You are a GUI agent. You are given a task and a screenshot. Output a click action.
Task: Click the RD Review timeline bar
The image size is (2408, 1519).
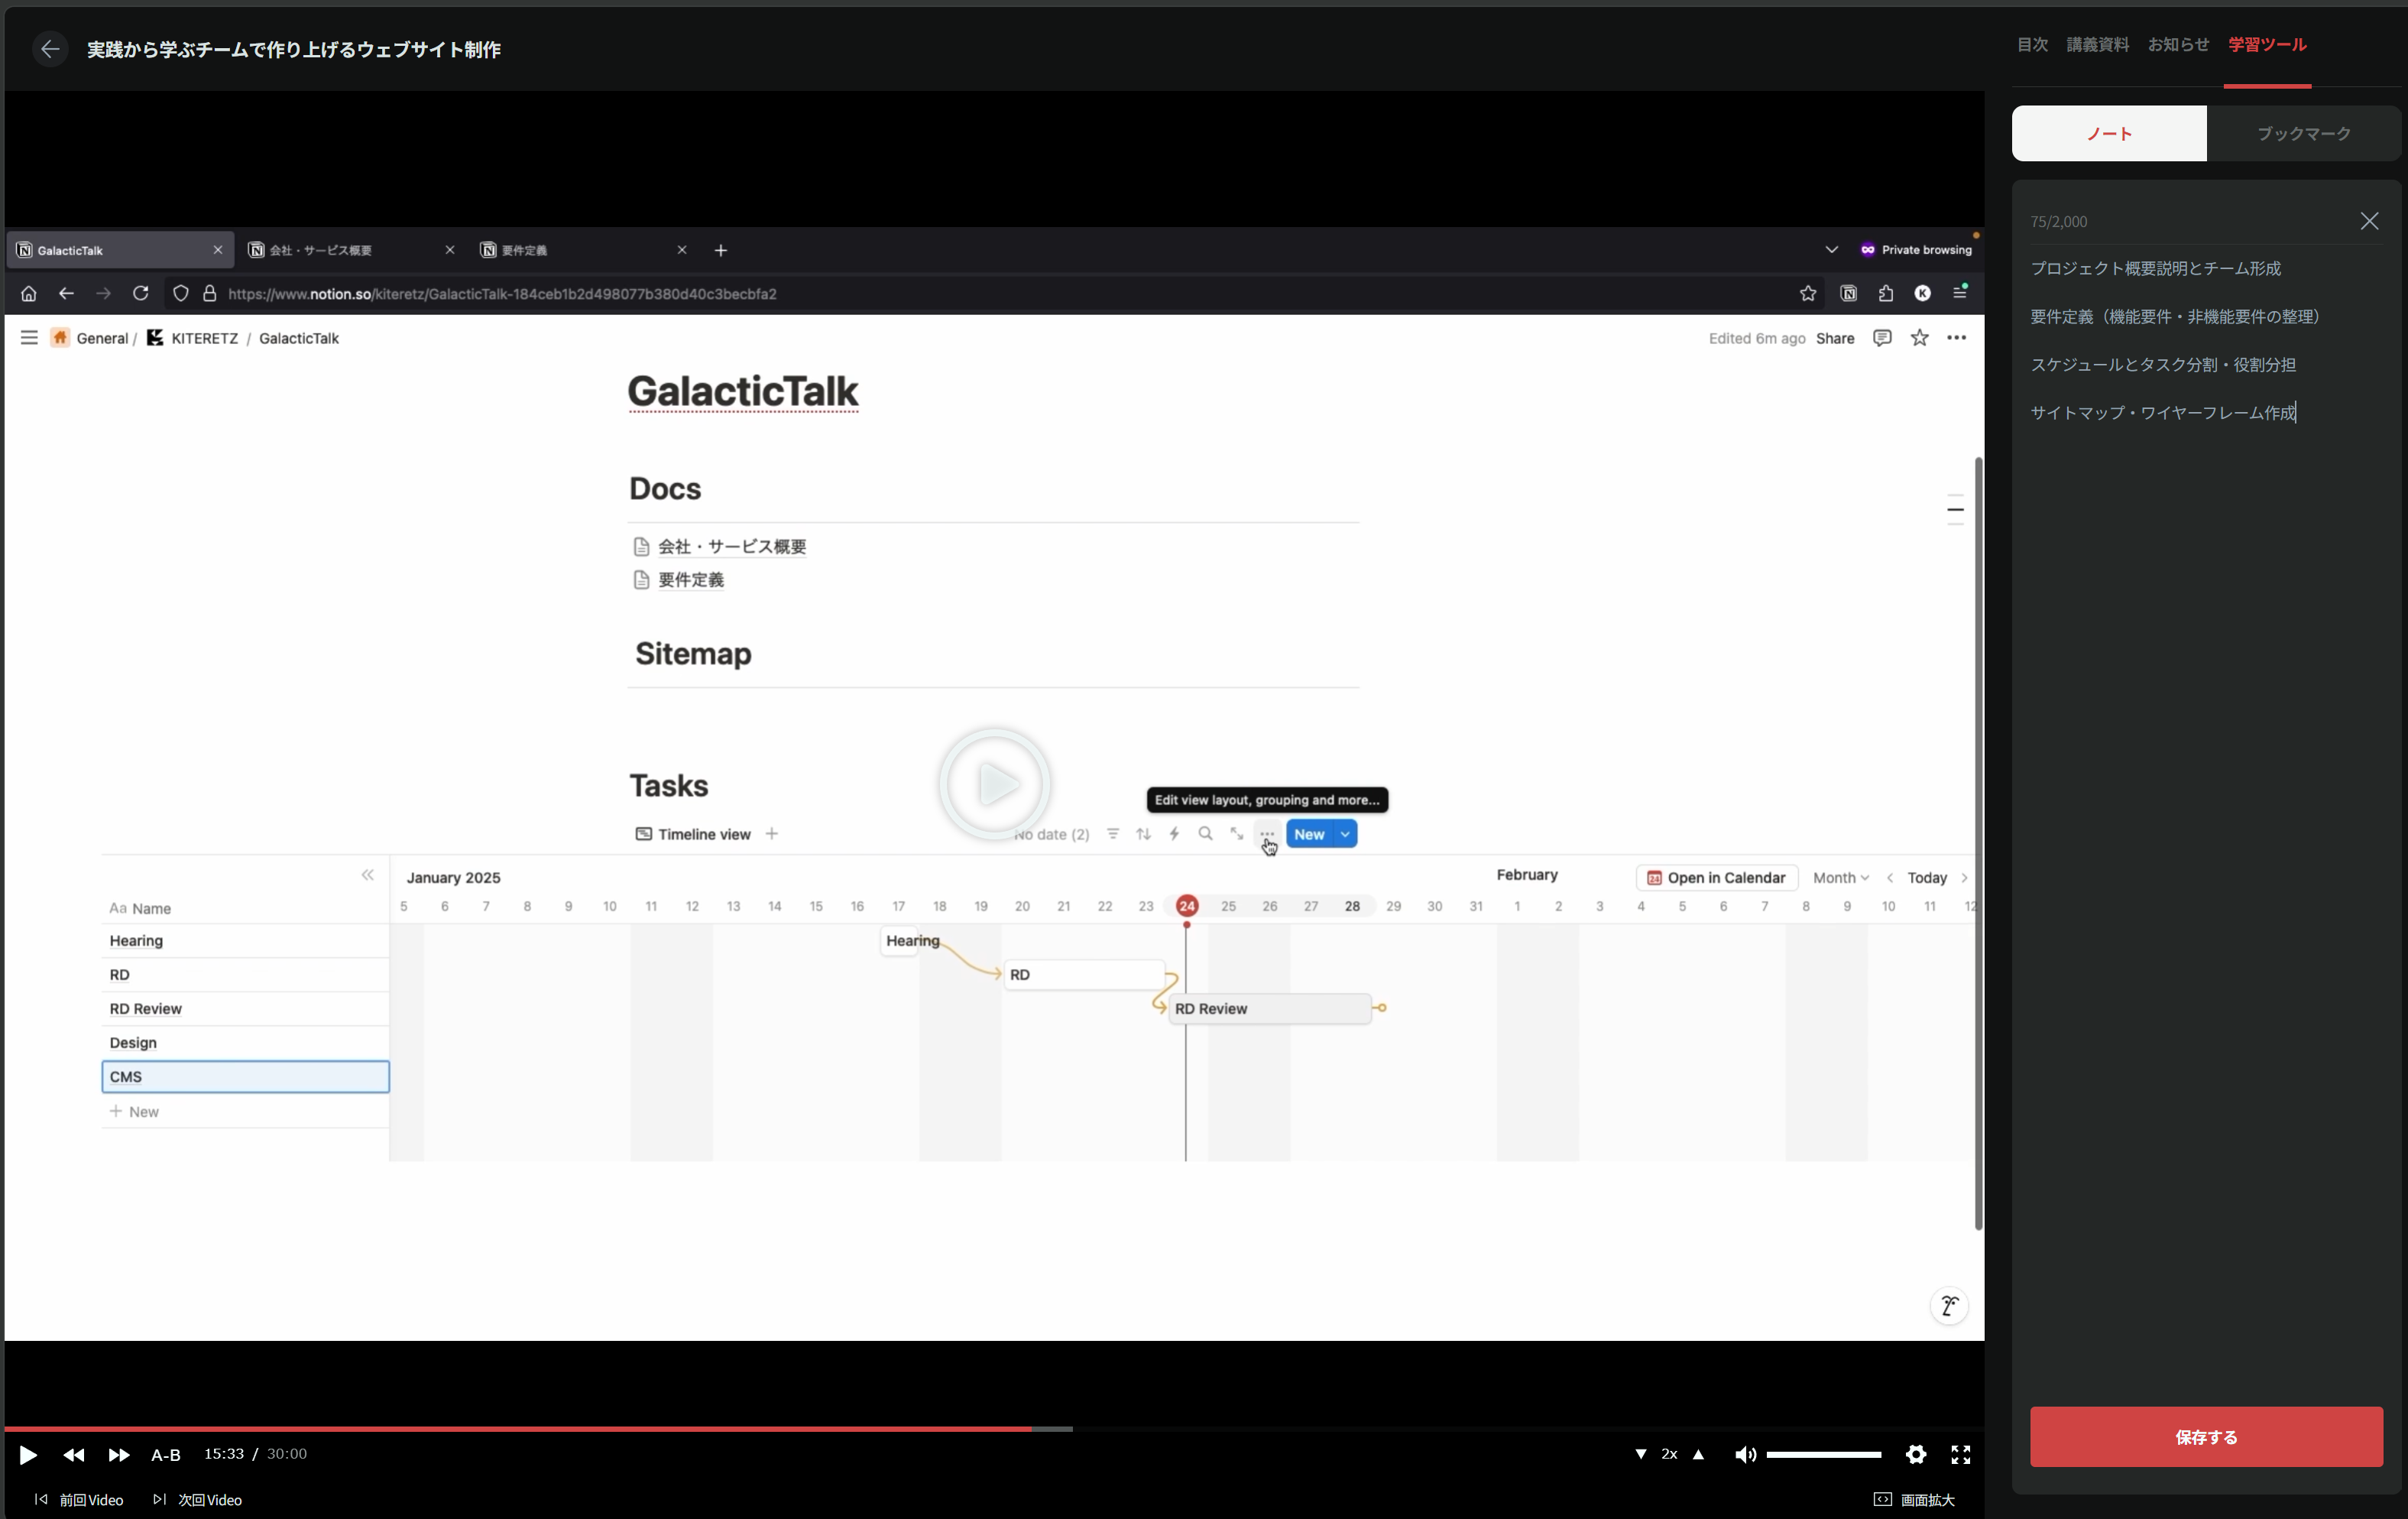(x=1269, y=1008)
